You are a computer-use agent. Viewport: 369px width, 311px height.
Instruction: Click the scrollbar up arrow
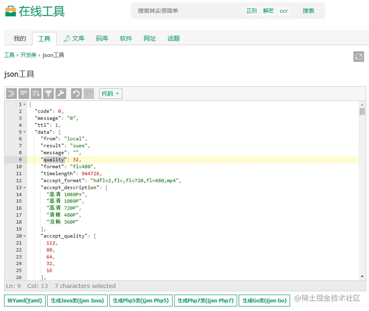pos(362,105)
